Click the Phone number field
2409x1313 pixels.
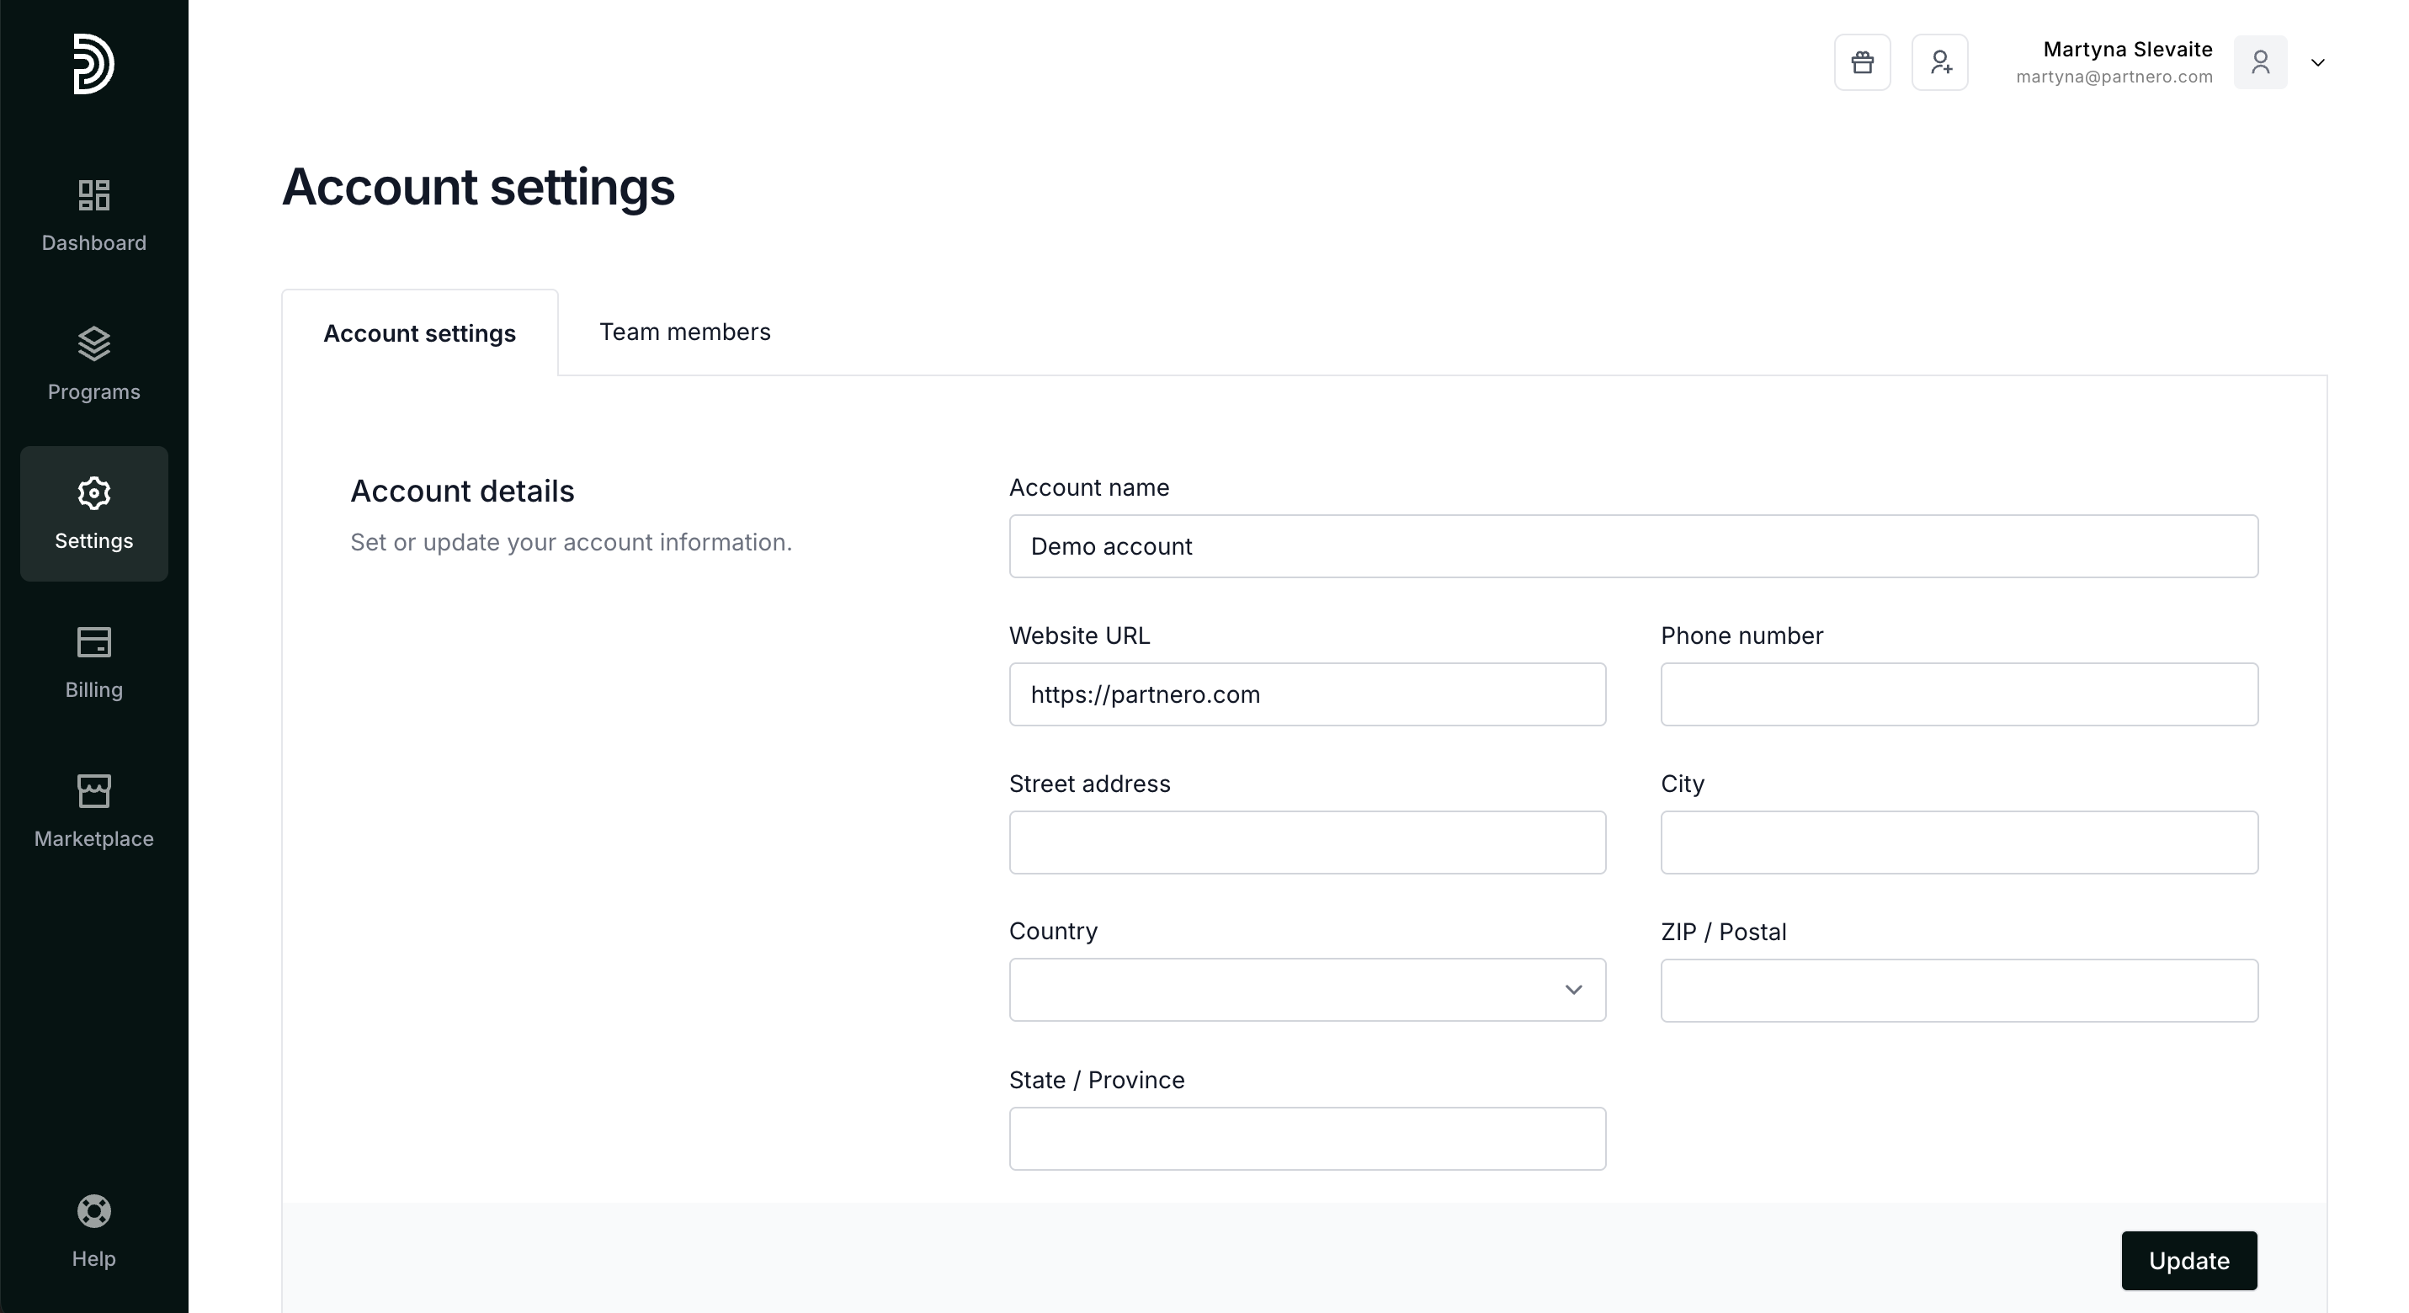1958,695
